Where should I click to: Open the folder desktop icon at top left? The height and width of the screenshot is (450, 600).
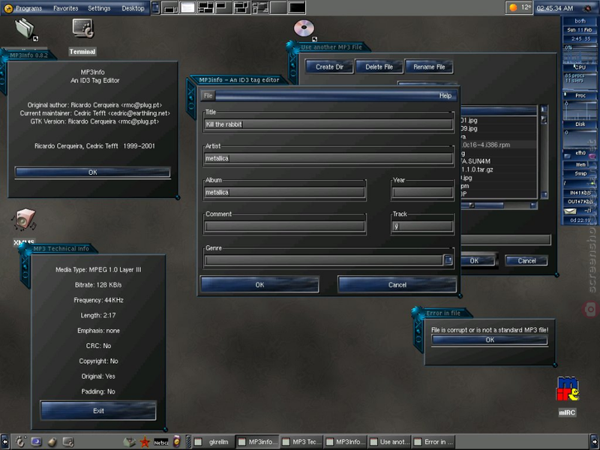pyautogui.click(x=26, y=30)
